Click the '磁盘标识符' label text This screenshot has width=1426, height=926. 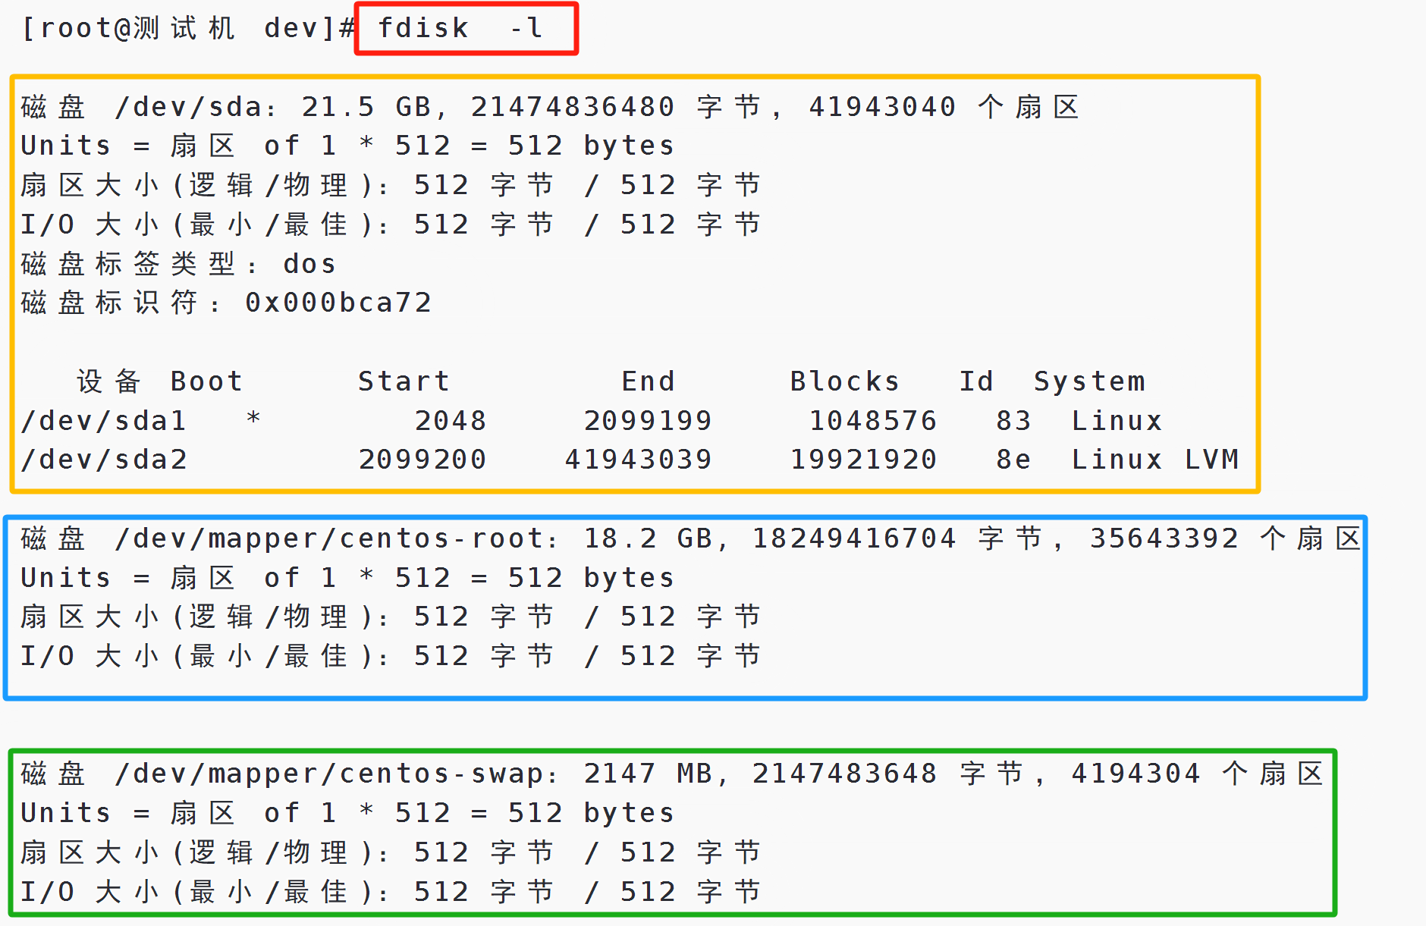(108, 303)
